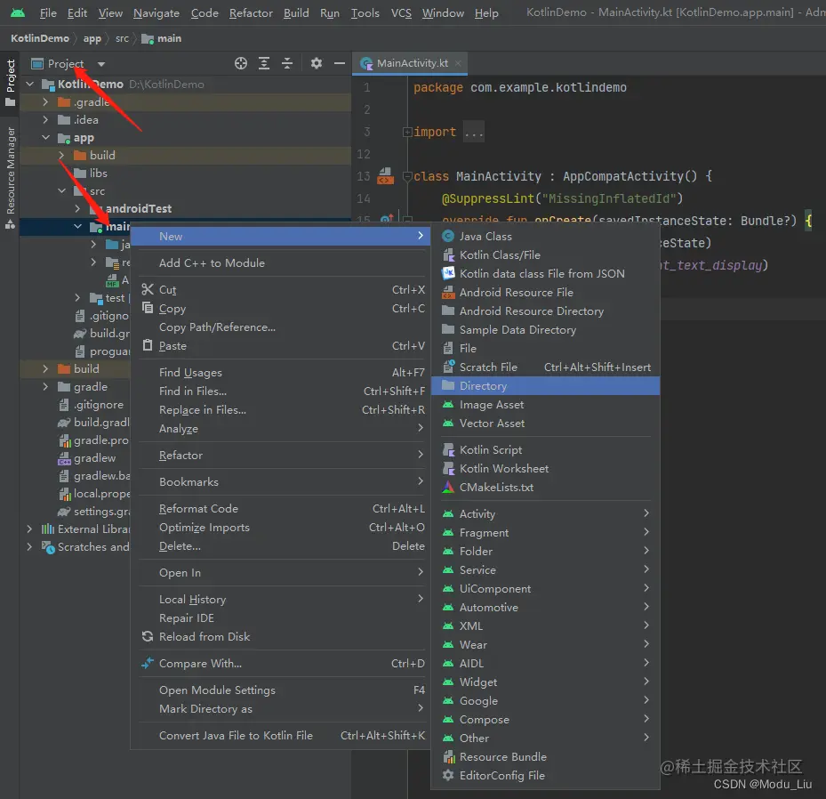Click Copy in context menu

pyautogui.click(x=281, y=309)
